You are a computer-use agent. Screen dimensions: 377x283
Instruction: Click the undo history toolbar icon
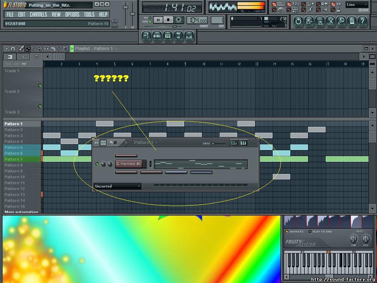pos(298,21)
